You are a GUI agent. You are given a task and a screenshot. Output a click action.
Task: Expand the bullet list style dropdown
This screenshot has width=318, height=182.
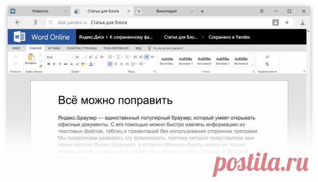click(114, 57)
